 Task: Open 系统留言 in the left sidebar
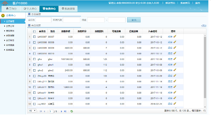[10, 50]
